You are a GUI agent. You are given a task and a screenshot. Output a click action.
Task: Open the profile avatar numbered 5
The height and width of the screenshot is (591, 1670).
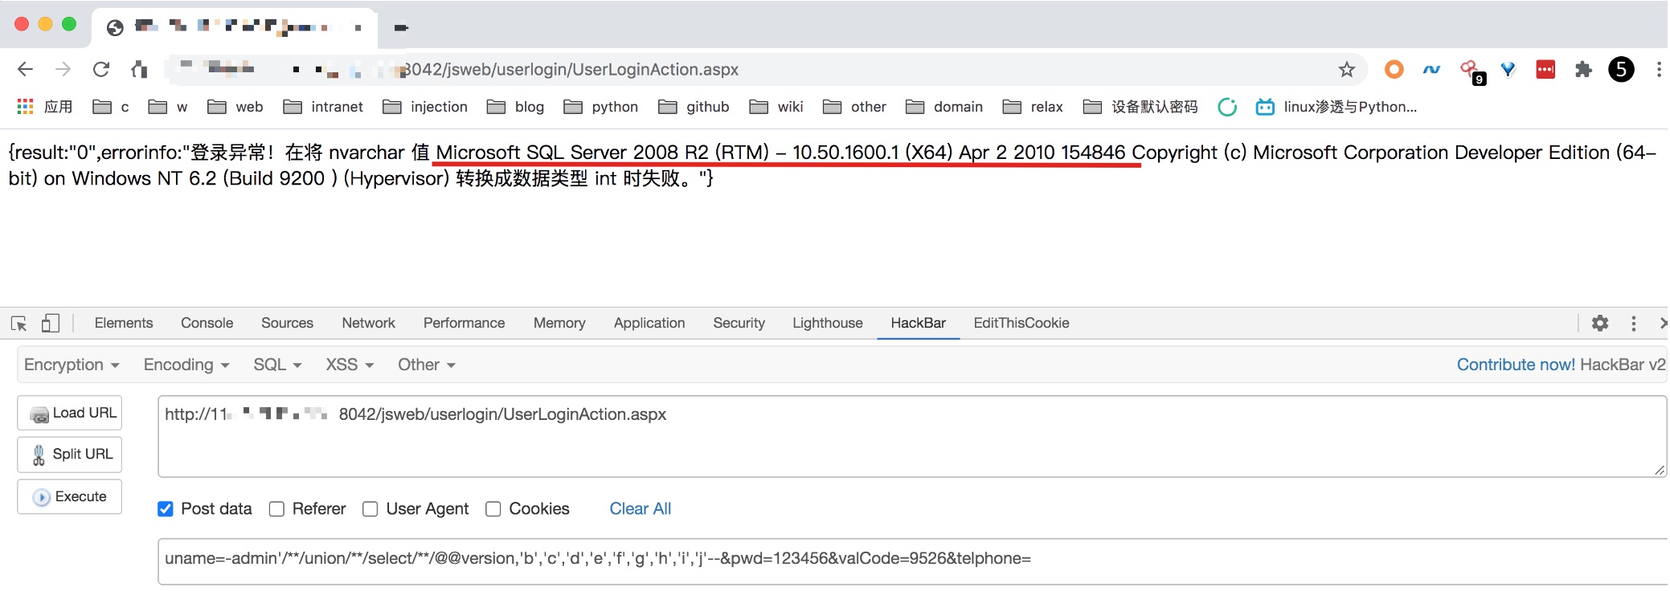(1621, 70)
